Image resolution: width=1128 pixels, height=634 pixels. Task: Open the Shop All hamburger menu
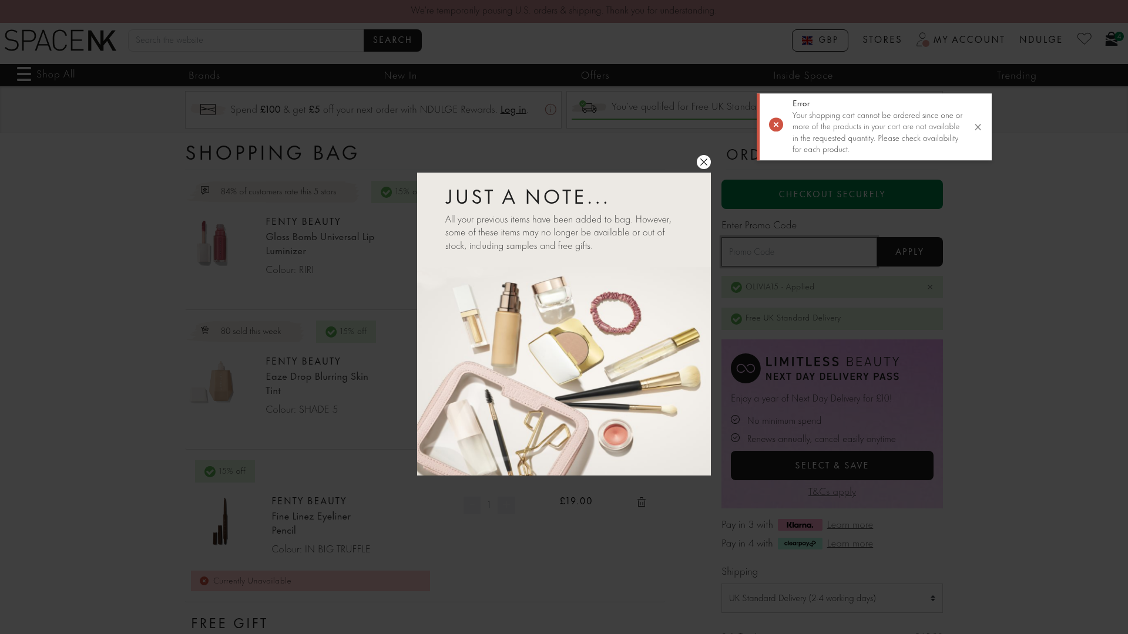24,75
